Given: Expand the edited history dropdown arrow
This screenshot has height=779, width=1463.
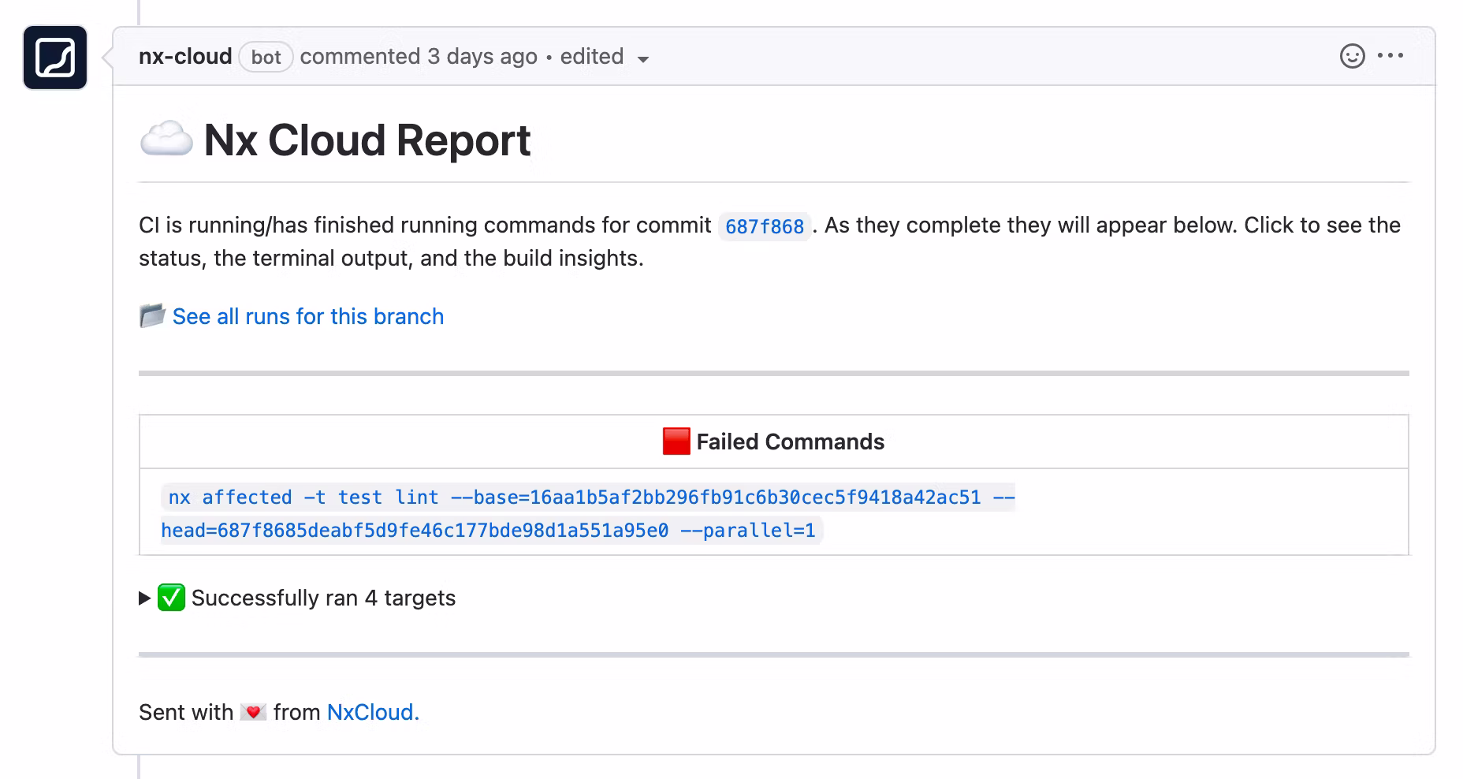Looking at the screenshot, I should [x=643, y=59].
